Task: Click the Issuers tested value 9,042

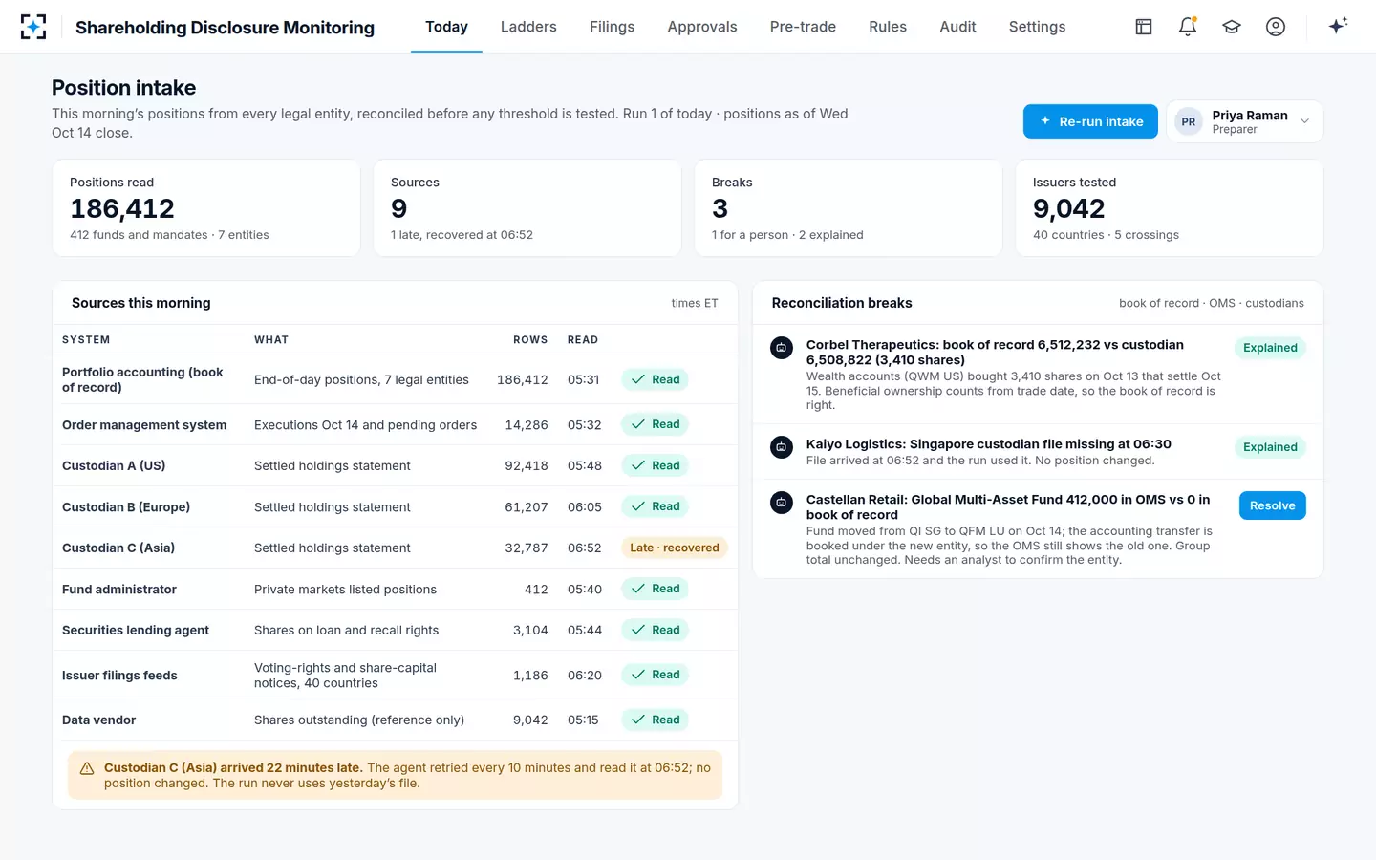Action: (1068, 208)
